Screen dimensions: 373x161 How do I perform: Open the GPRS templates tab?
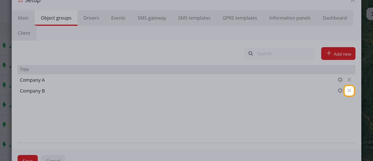[240, 18]
